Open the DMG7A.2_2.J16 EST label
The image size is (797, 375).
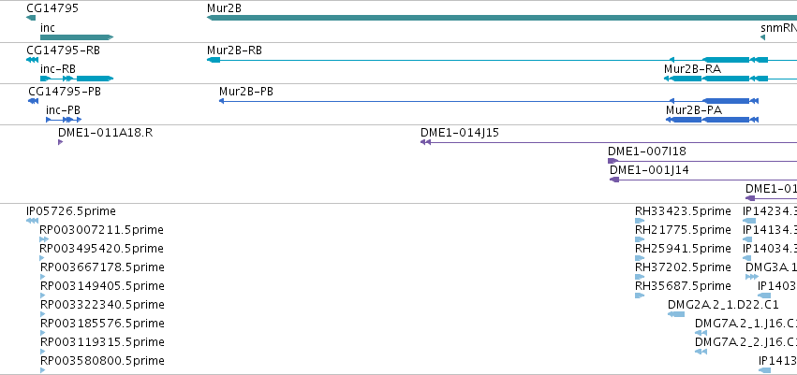pyautogui.click(x=745, y=342)
